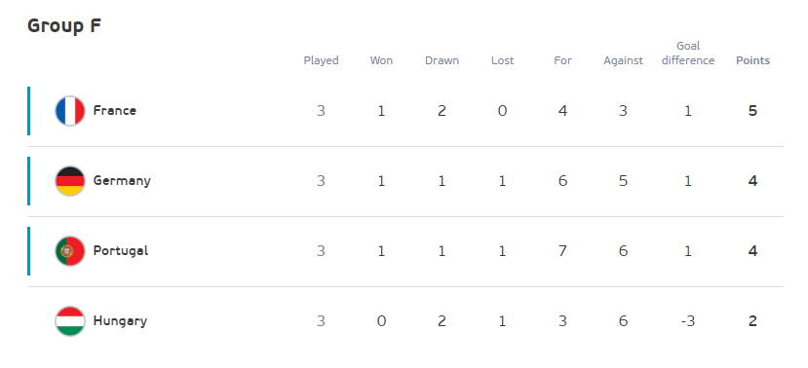The image size is (808, 368).
Task: Click the For column header
Action: [x=562, y=60]
